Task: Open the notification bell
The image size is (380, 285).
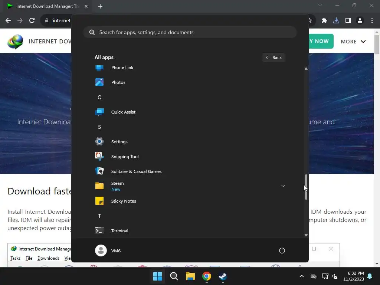Action: click(x=370, y=276)
